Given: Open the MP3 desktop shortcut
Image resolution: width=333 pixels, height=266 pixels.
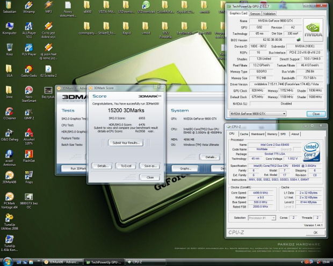Looking at the screenshot, I should (x=48, y=7).
